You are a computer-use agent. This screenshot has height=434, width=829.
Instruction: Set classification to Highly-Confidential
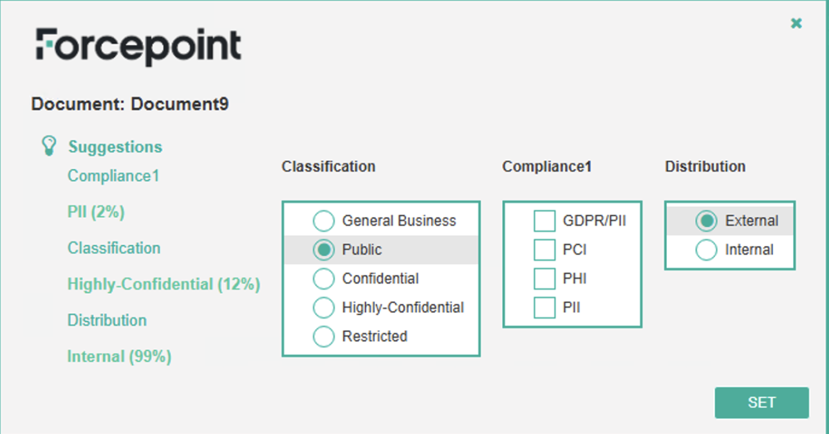324,308
